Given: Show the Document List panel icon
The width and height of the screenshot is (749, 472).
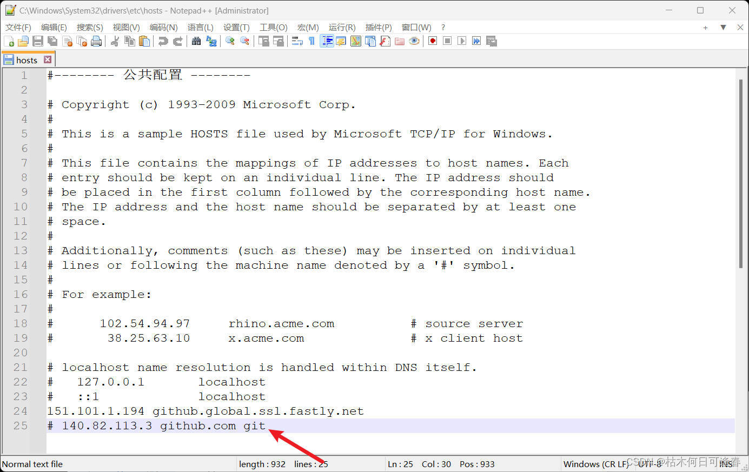Looking at the screenshot, I should tap(370, 41).
